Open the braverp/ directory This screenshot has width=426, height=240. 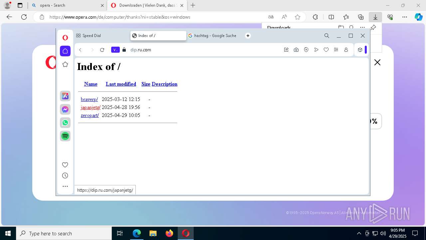[x=89, y=99]
